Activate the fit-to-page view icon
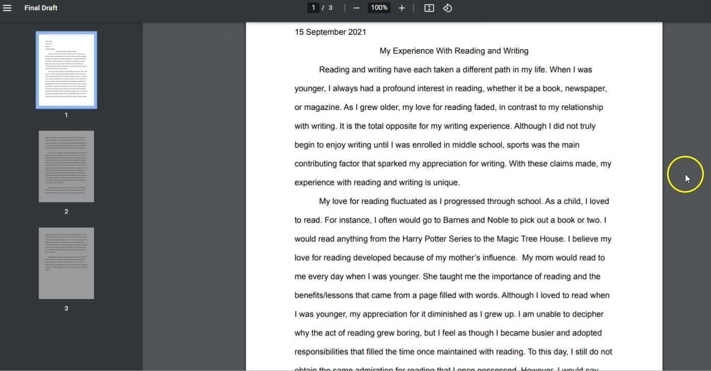The image size is (711, 371). (429, 7)
